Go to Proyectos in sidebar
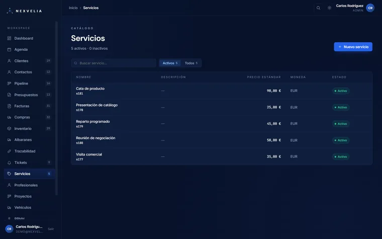 [29, 196]
